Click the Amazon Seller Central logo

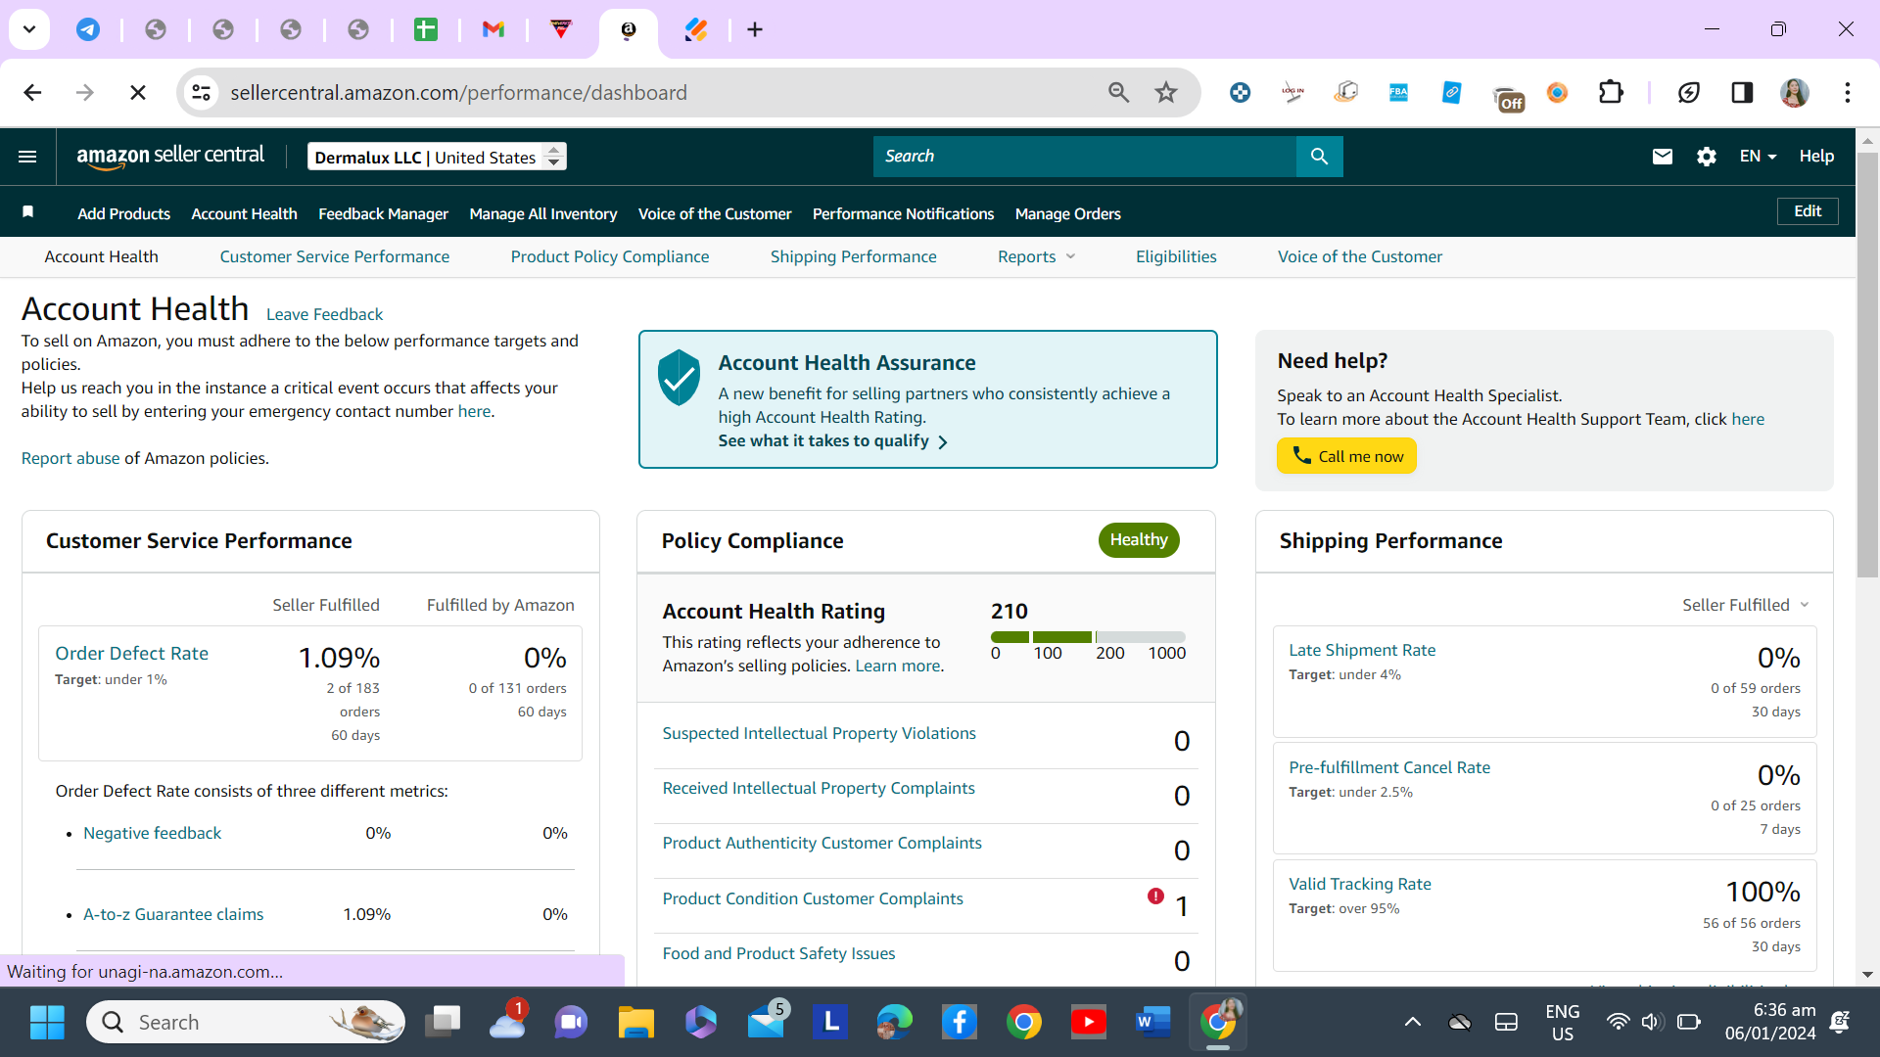170,157
